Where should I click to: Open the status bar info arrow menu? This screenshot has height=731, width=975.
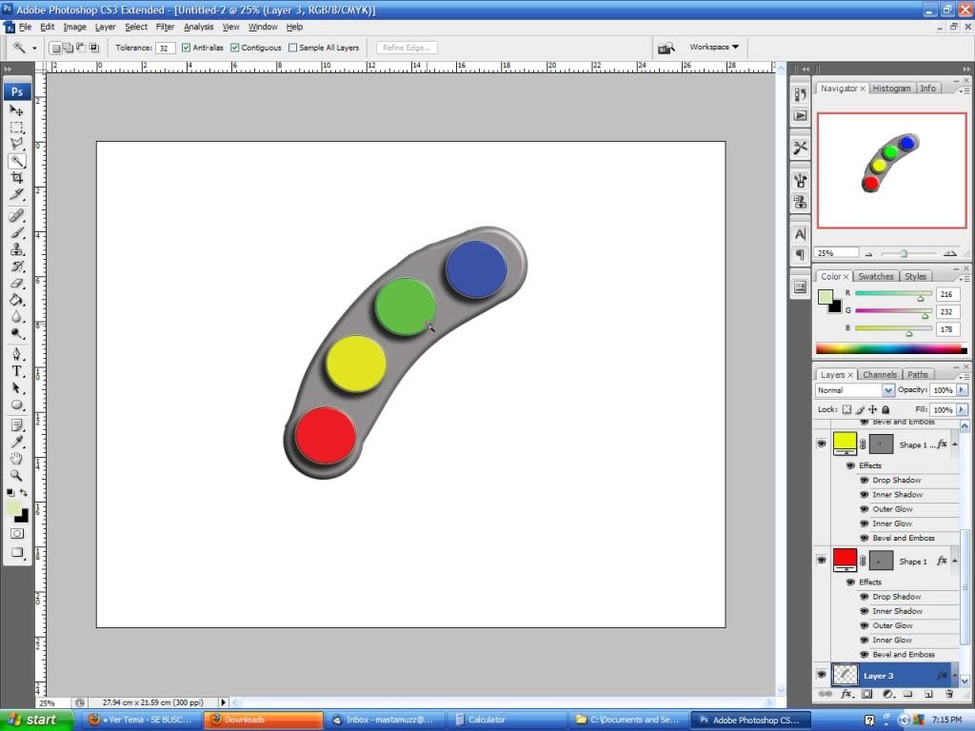coord(223,702)
